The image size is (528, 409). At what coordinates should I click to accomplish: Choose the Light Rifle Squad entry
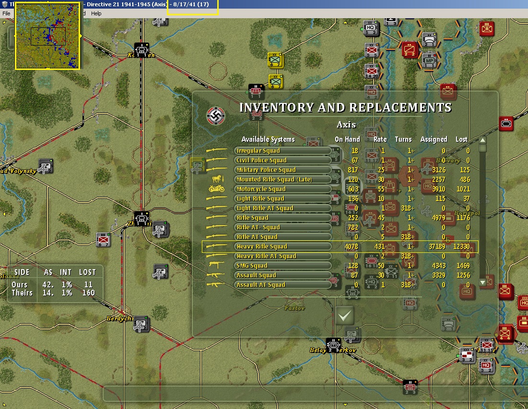tap(283, 198)
